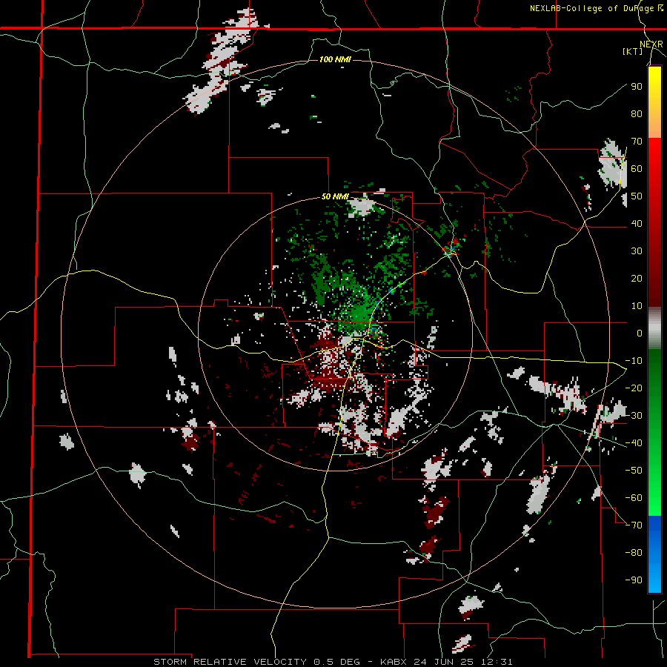Select the -80 value on velocity scale
Viewport: 667px width, 667px height.
coord(634,553)
